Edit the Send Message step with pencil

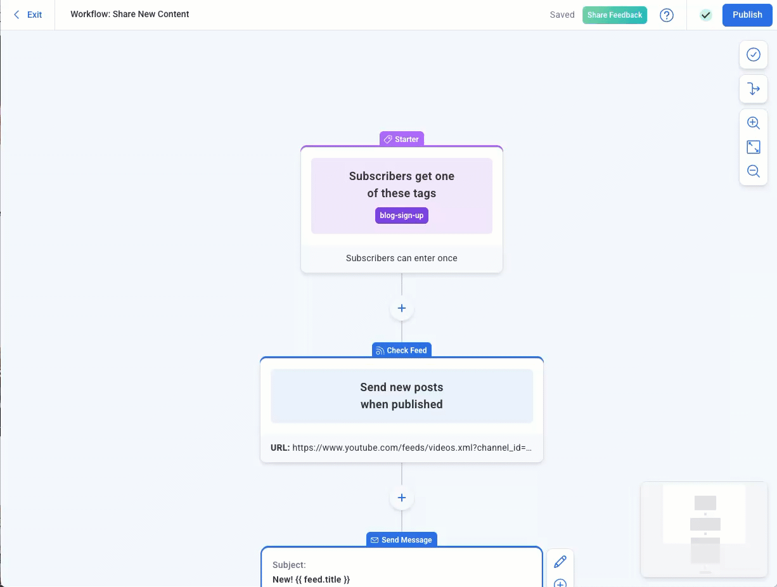(560, 562)
